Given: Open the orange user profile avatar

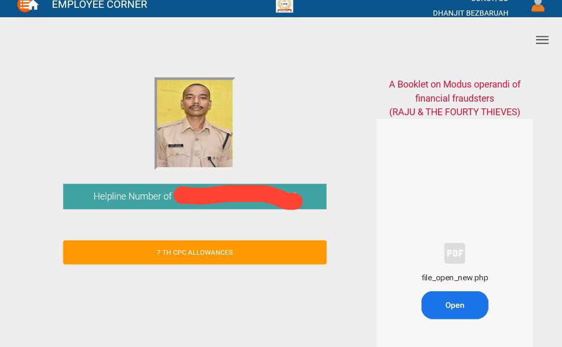Looking at the screenshot, I should coord(538,5).
